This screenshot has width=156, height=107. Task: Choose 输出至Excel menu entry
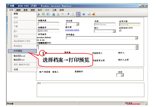point(19,56)
